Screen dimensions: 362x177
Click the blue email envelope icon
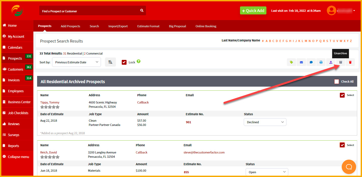(x=301, y=62)
